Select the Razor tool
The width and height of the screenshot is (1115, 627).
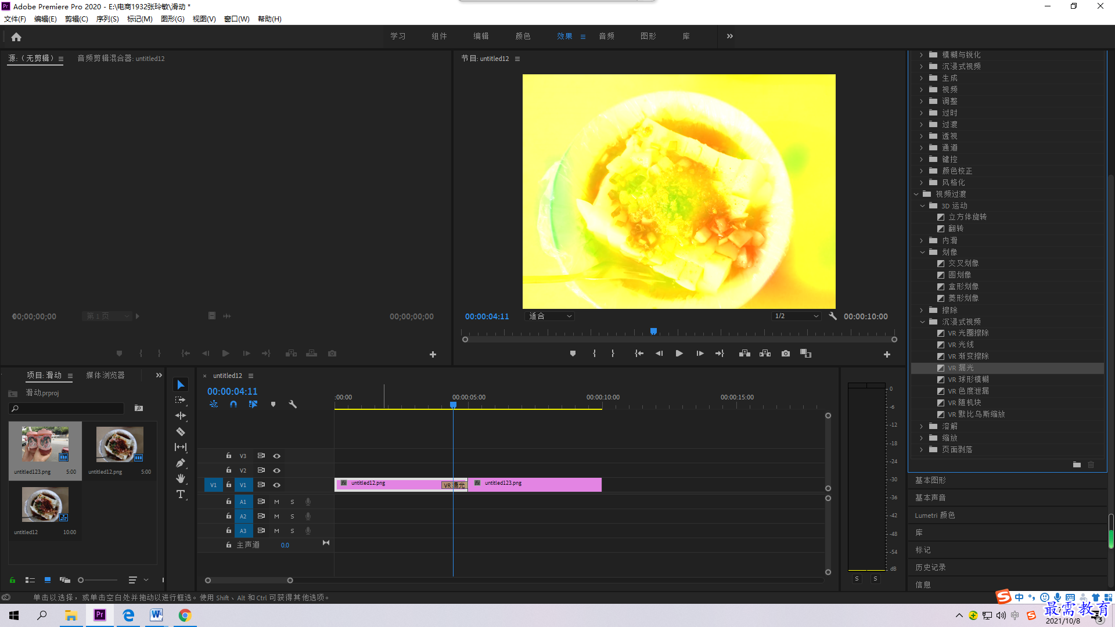181,431
